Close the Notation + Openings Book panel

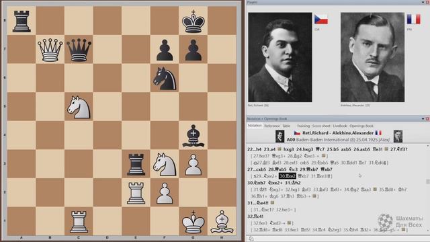427,119
